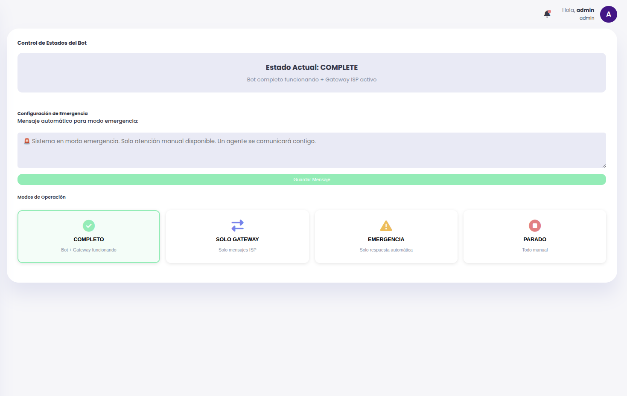Switch to SOLO GATEWAY mode label
The height and width of the screenshot is (396, 627).
[237, 240]
